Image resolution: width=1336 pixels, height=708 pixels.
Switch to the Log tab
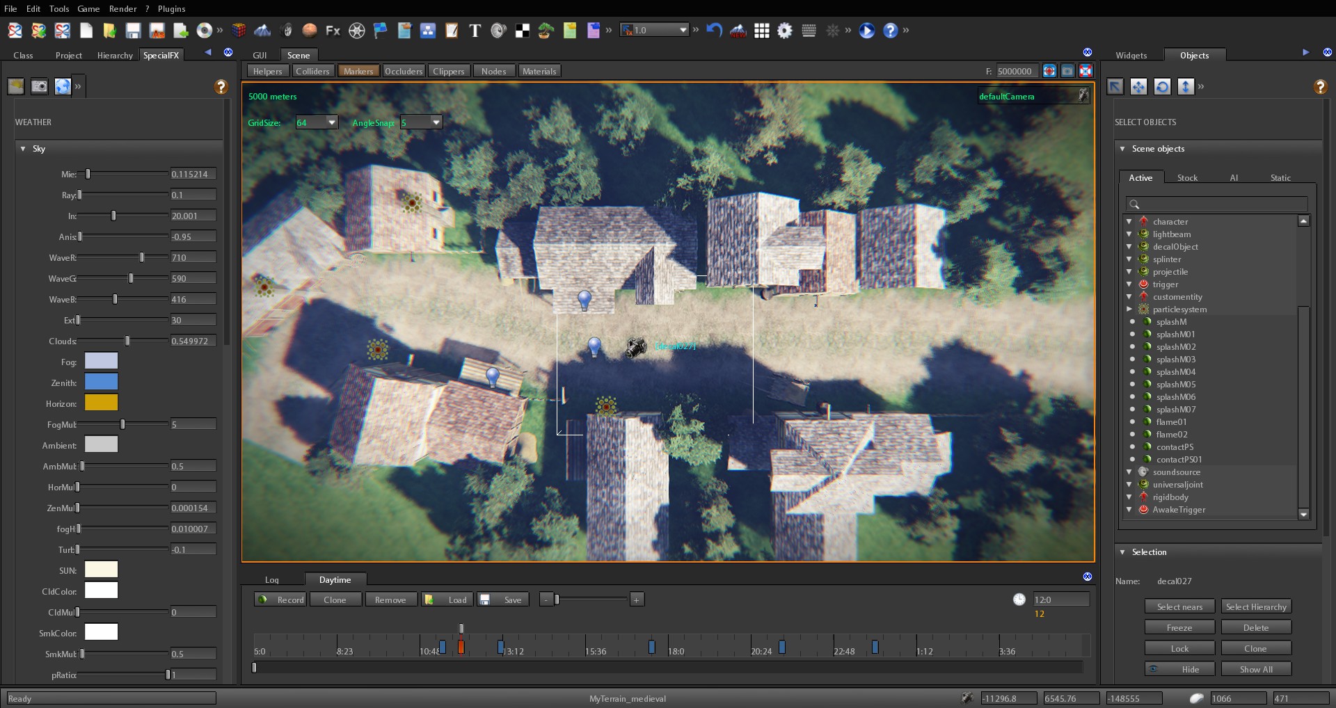tap(271, 579)
